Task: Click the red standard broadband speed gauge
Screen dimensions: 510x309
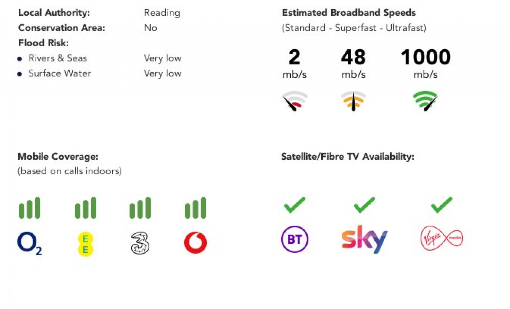Action: pyautogui.click(x=295, y=101)
